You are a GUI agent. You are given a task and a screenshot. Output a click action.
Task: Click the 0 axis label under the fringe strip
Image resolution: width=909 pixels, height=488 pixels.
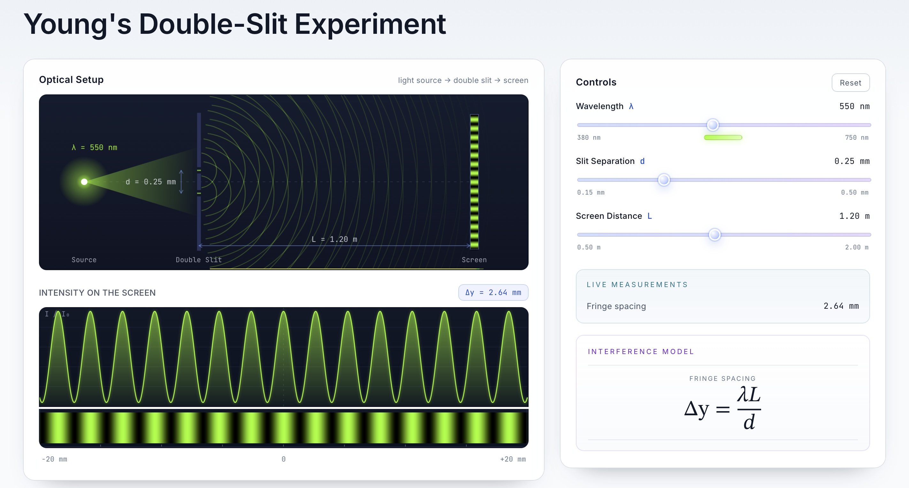[283, 459]
